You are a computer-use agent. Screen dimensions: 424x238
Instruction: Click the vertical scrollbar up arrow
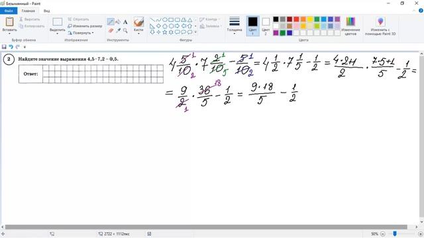[x=421, y=54]
